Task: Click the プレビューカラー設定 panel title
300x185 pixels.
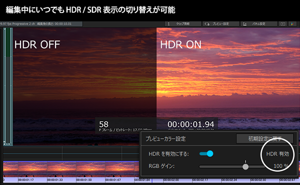Action: [x=165, y=139]
